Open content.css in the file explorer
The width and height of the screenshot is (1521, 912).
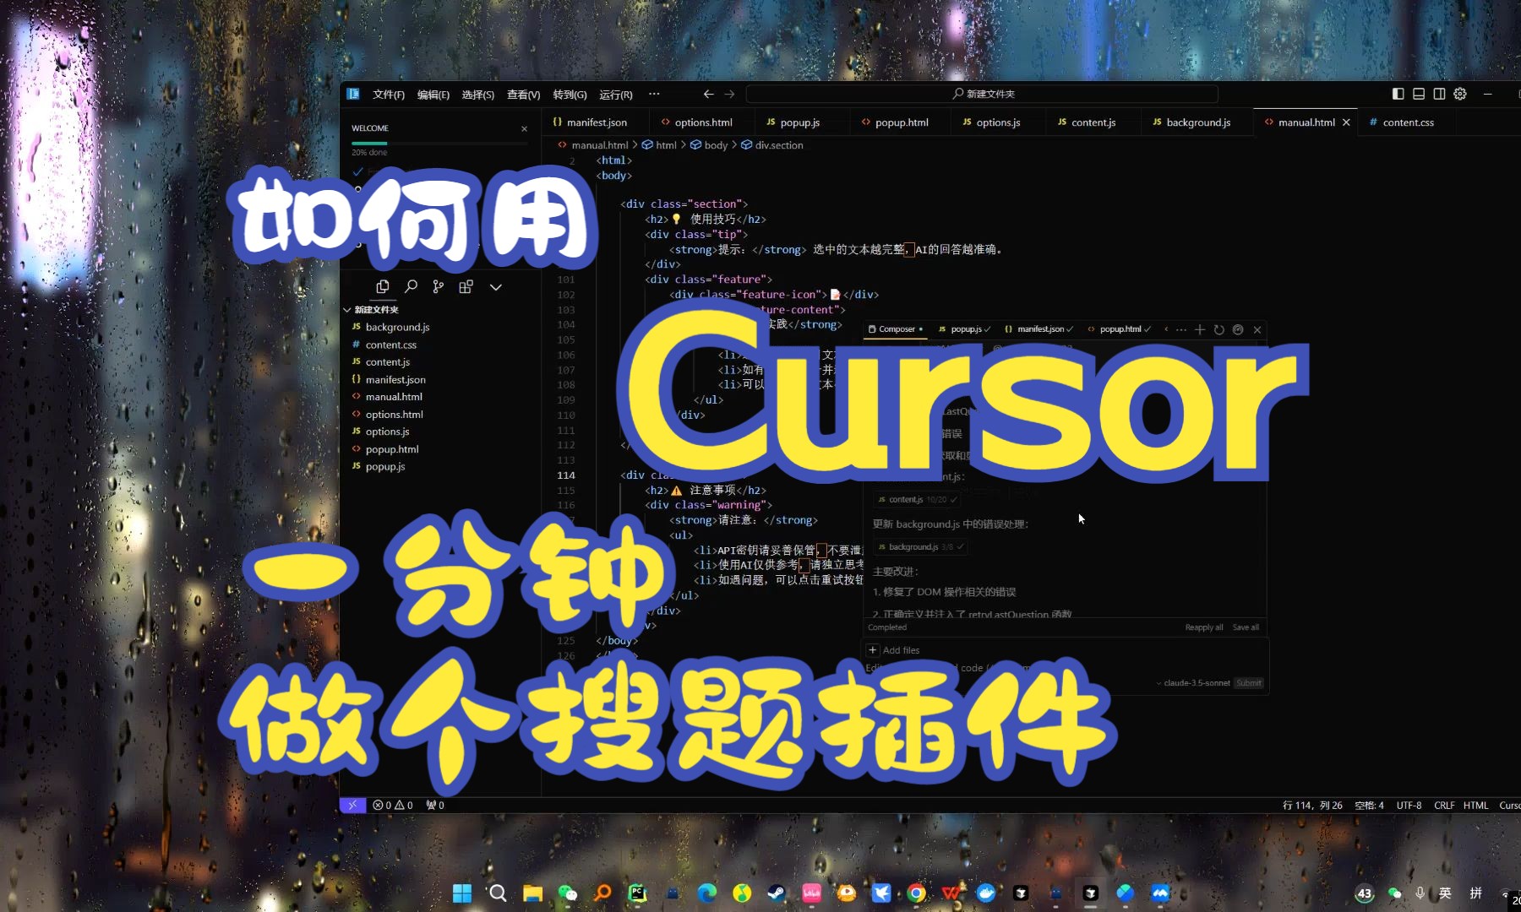(x=390, y=345)
